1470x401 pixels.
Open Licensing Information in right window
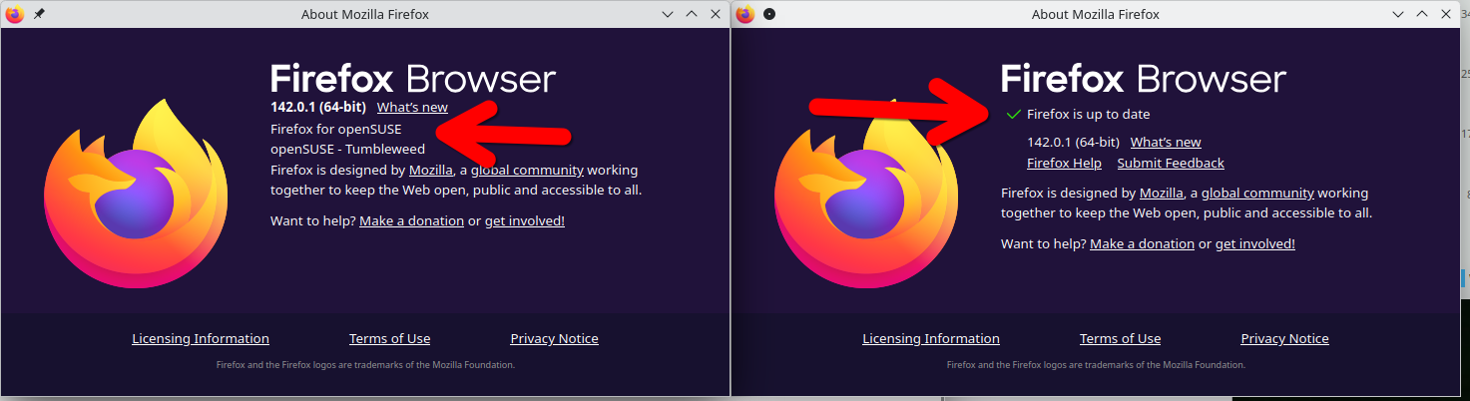click(x=931, y=338)
